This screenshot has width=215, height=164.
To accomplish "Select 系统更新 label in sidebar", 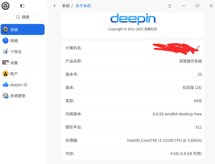I will [x=18, y=96].
